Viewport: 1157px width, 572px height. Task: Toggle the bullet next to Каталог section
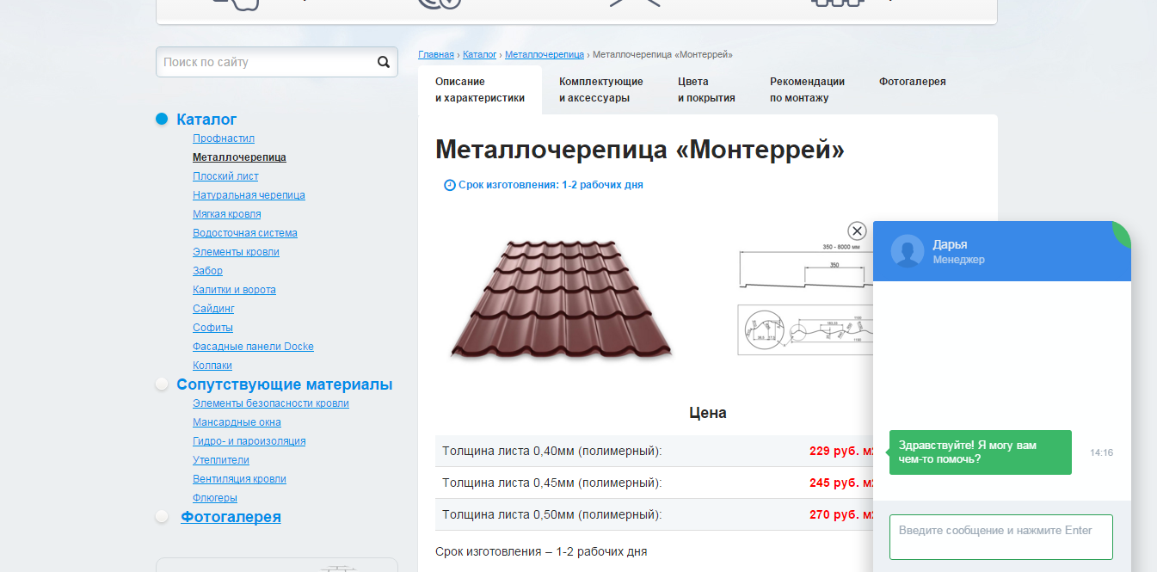click(x=163, y=119)
